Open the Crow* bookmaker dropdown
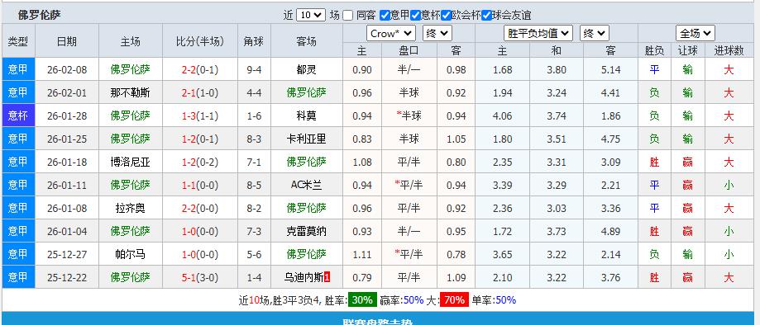Image resolution: width=760 pixels, height=325 pixels. tap(391, 33)
